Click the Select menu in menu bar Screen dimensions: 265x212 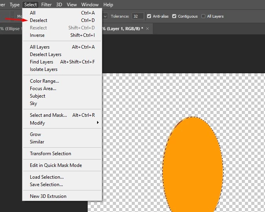coord(30,5)
